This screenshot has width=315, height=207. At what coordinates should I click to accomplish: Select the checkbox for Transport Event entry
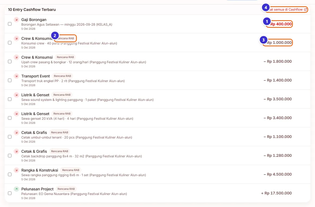click(x=10, y=80)
